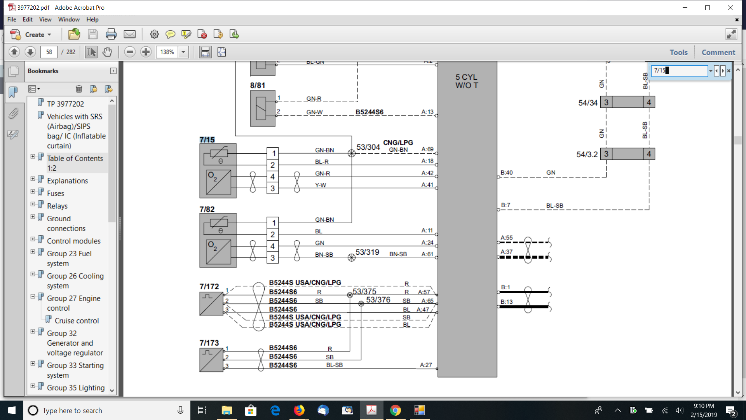The height and width of the screenshot is (420, 746).
Task: Add a sticky note comment
Action: click(170, 35)
